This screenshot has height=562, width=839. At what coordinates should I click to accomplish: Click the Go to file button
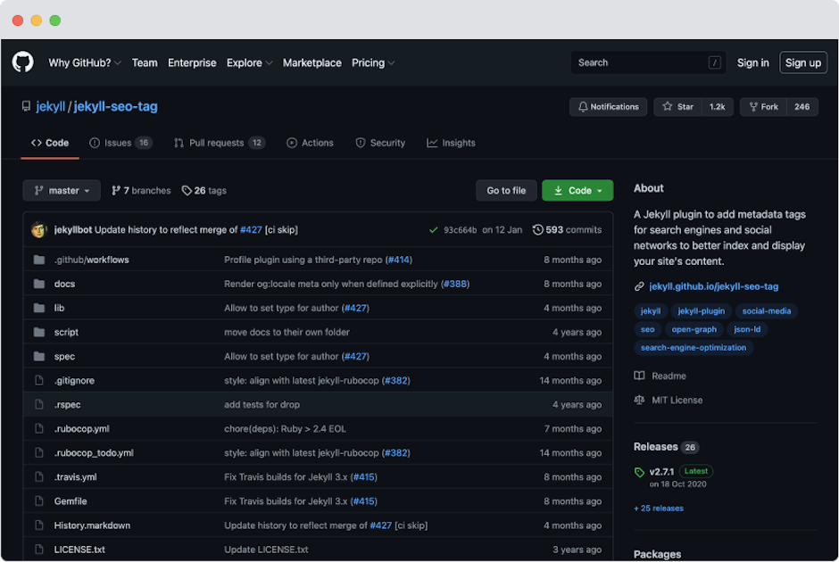[x=506, y=191]
